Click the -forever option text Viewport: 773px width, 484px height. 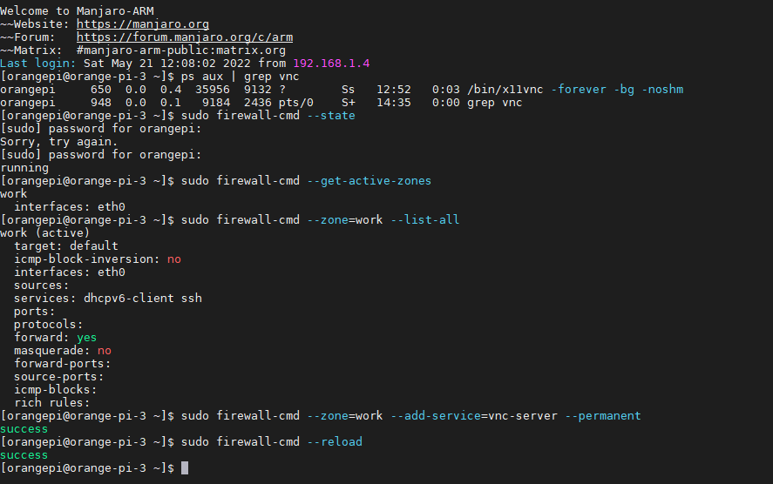pos(579,90)
